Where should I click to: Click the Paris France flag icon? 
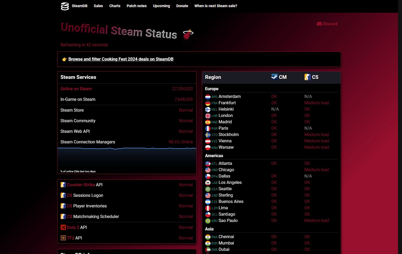pyautogui.click(x=208, y=128)
